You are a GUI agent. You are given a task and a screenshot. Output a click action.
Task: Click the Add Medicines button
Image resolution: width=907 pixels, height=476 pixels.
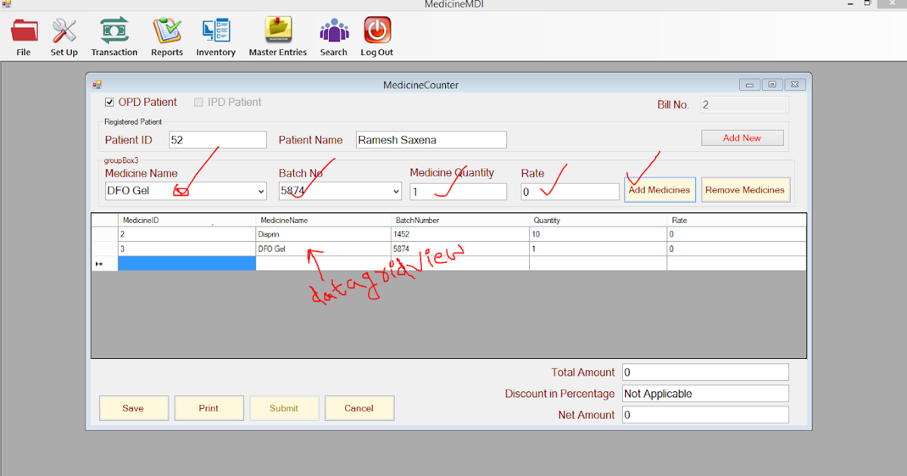[659, 190]
